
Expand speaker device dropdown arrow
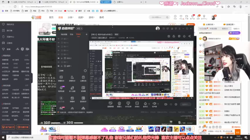pyautogui.click(x=158, y=104)
